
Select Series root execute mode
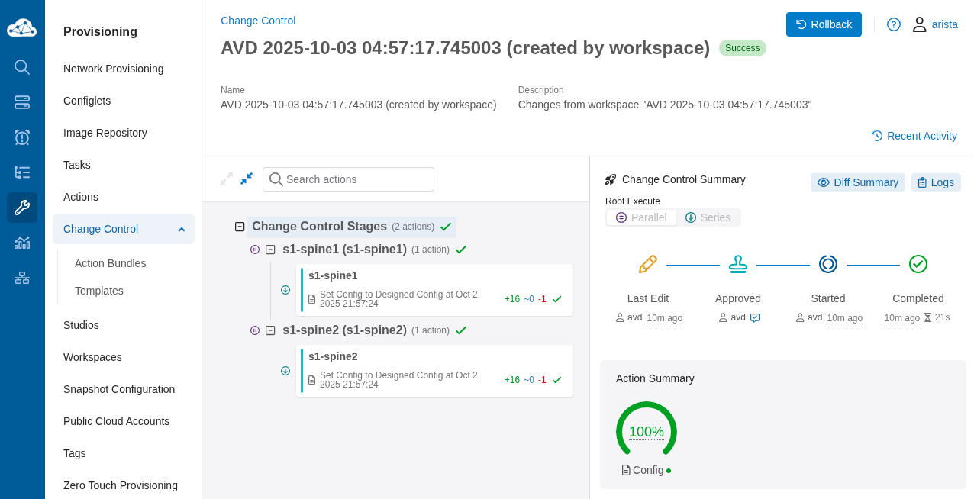coord(708,217)
